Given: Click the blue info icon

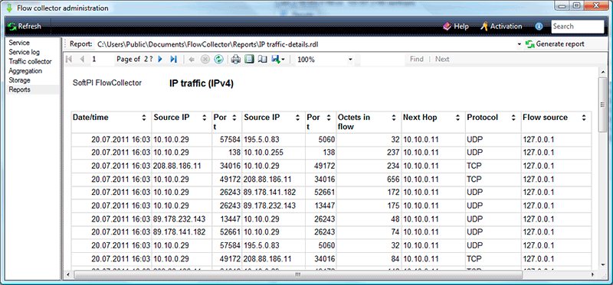Looking at the screenshot, I should pyautogui.click(x=539, y=26).
